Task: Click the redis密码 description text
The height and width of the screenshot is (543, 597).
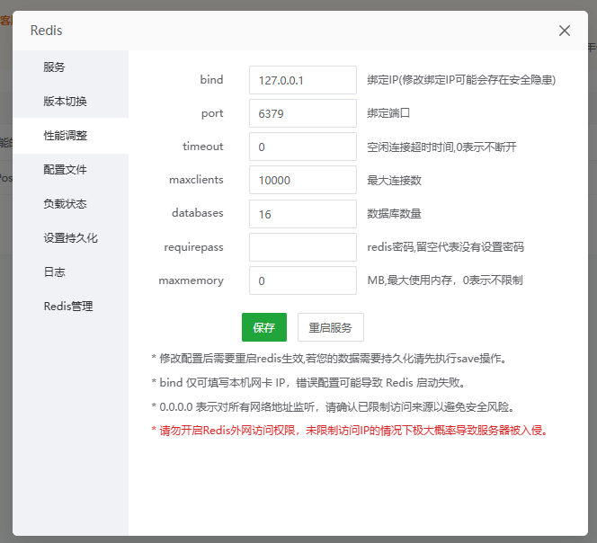Action: [x=445, y=247]
